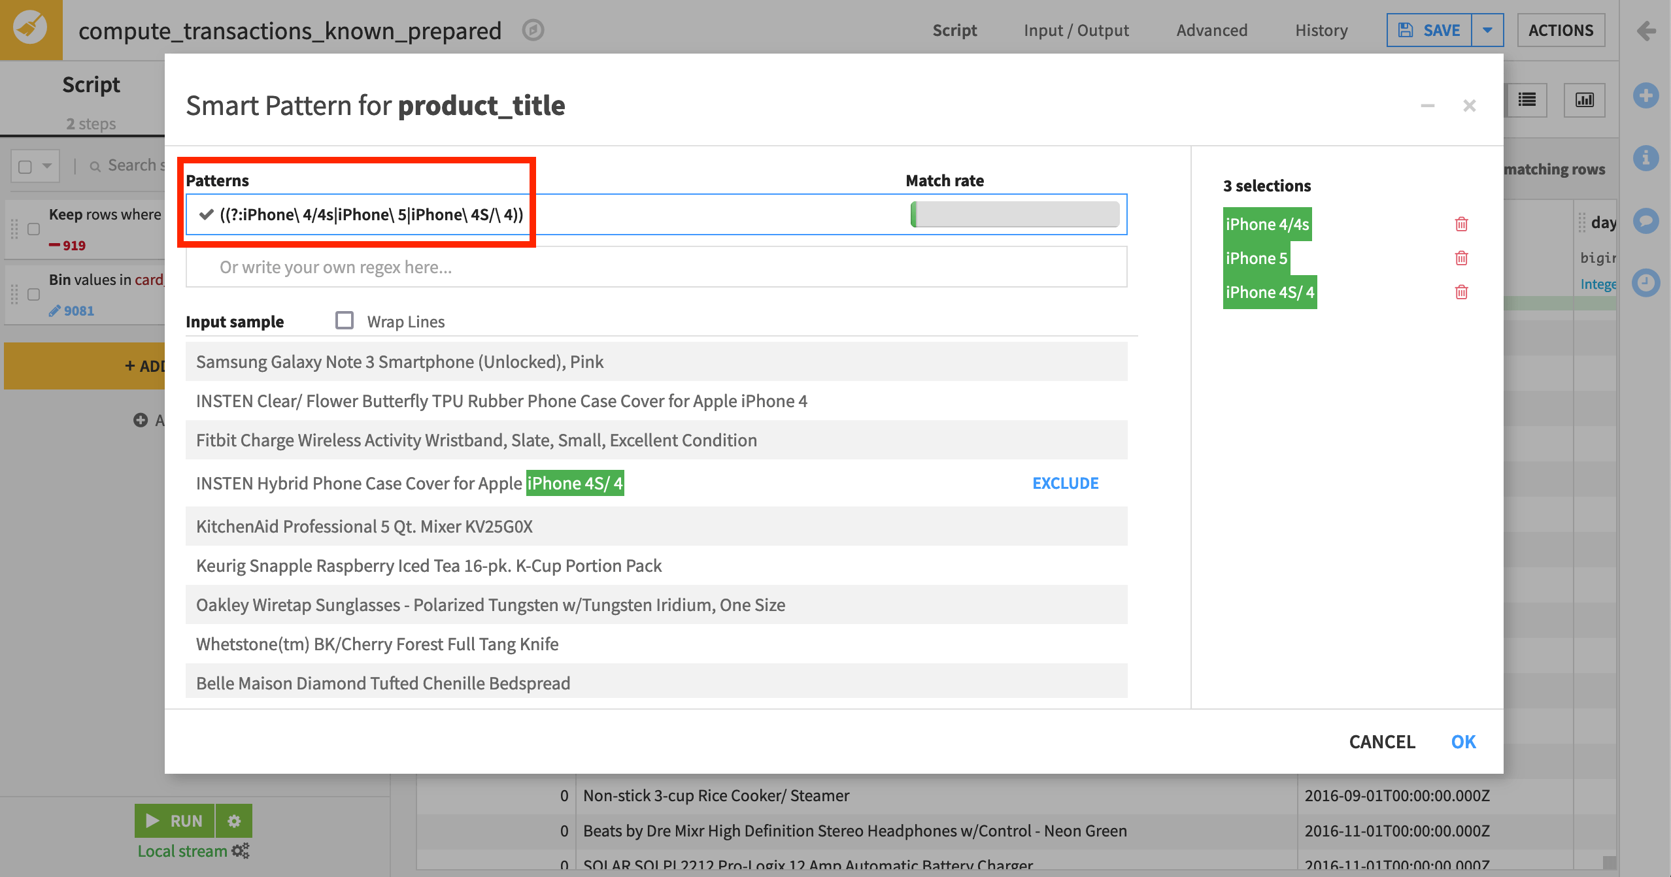
Task: Open the ACTIONS menu
Action: (1561, 30)
